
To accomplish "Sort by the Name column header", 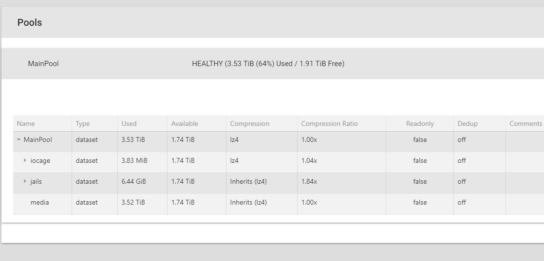I will pos(26,123).
